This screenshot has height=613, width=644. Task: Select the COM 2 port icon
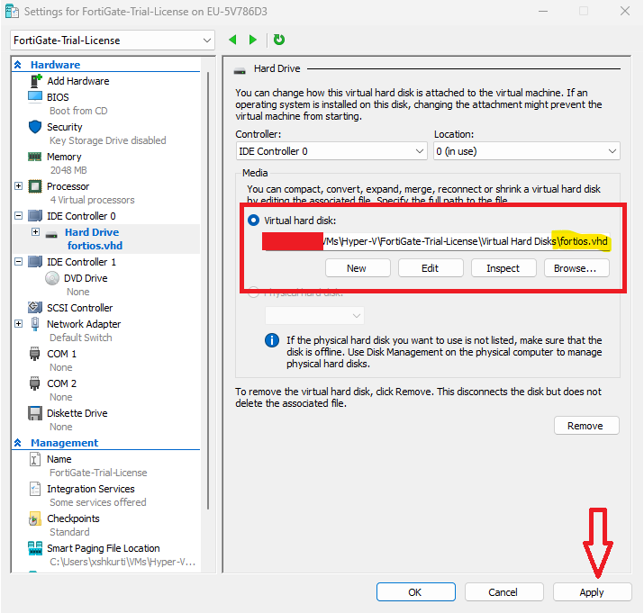pos(35,383)
